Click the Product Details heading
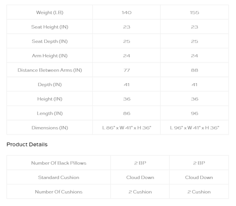The width and height of the screenshot is (236, 206). coord(27,144)
